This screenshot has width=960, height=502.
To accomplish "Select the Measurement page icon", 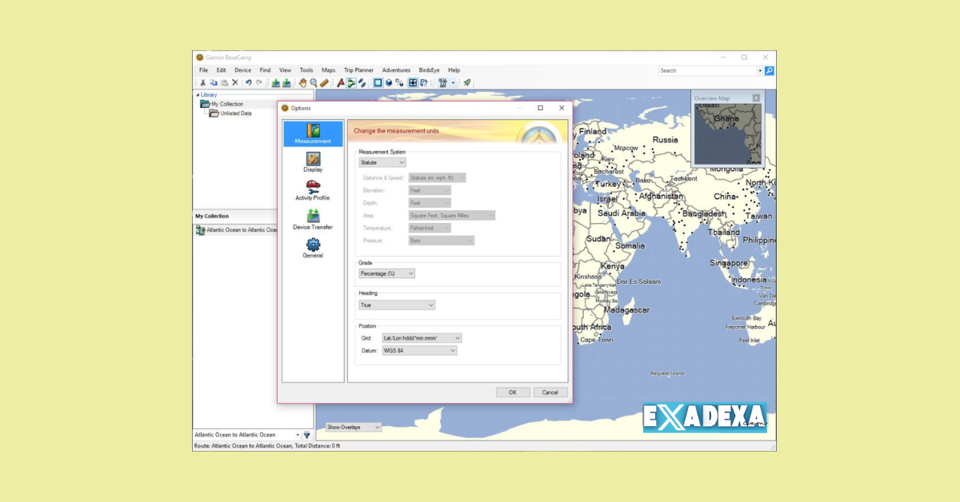I will pyautogui.click(x=313, y=133).
